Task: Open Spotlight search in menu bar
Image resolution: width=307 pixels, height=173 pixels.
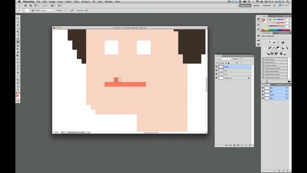Action: coord(288,1)
